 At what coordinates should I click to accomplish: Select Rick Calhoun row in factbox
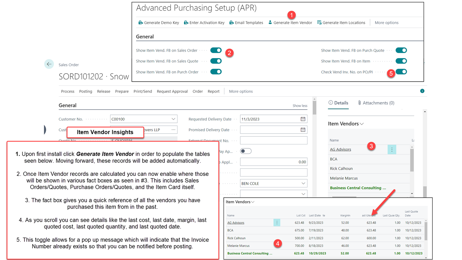[369, 169]
